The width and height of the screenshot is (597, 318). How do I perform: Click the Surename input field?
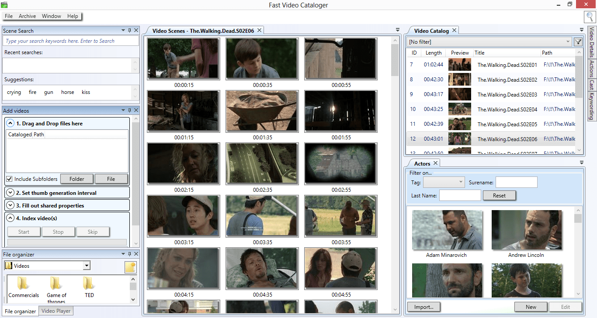(516, 182)
